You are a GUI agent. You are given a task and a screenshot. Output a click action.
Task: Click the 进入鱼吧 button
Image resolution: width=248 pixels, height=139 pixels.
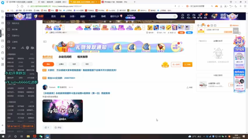176,65
